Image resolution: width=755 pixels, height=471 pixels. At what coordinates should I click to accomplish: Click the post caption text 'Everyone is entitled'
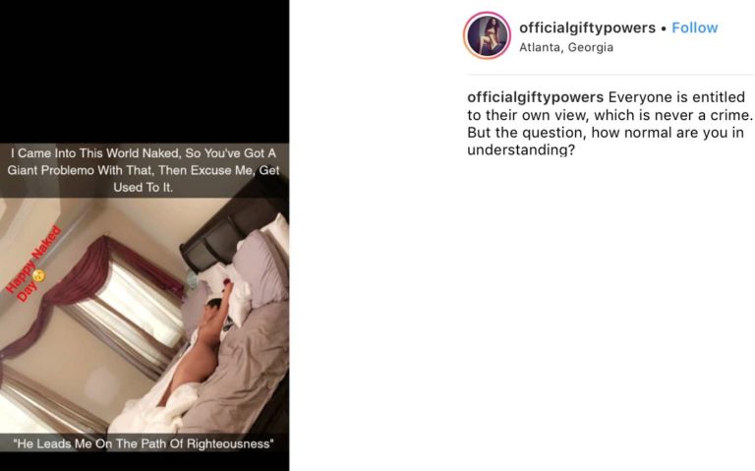tap(676, 97)
